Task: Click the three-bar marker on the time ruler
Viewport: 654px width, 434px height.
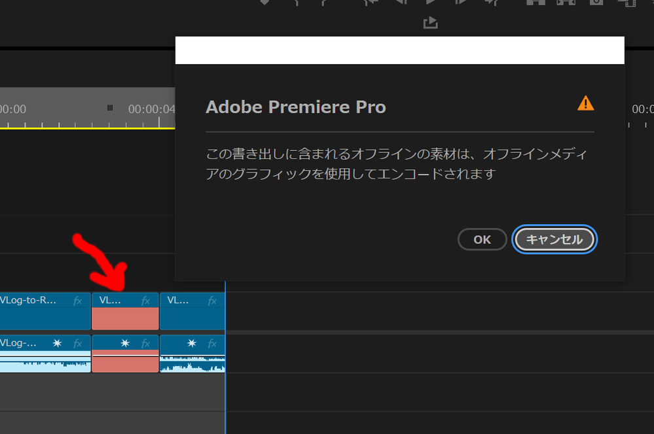Action: (x=110, y=108)
